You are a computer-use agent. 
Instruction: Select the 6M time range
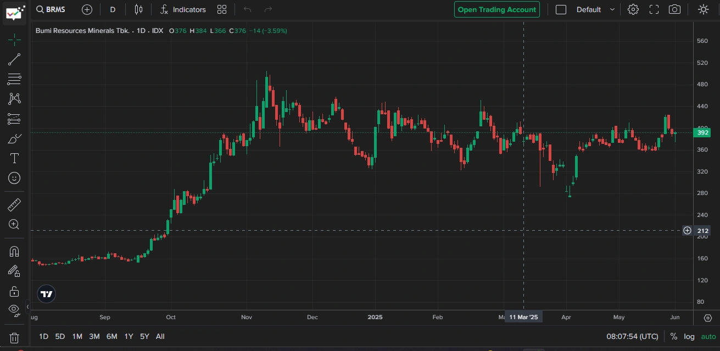pos(111,336)
